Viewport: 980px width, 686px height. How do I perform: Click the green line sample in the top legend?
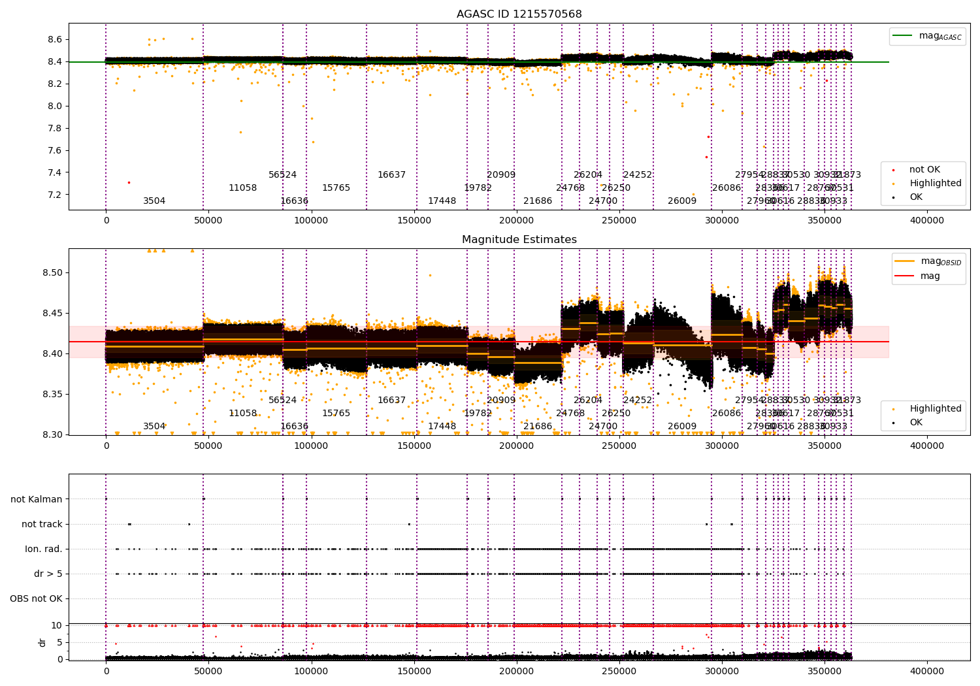click(x=903, y=36)
